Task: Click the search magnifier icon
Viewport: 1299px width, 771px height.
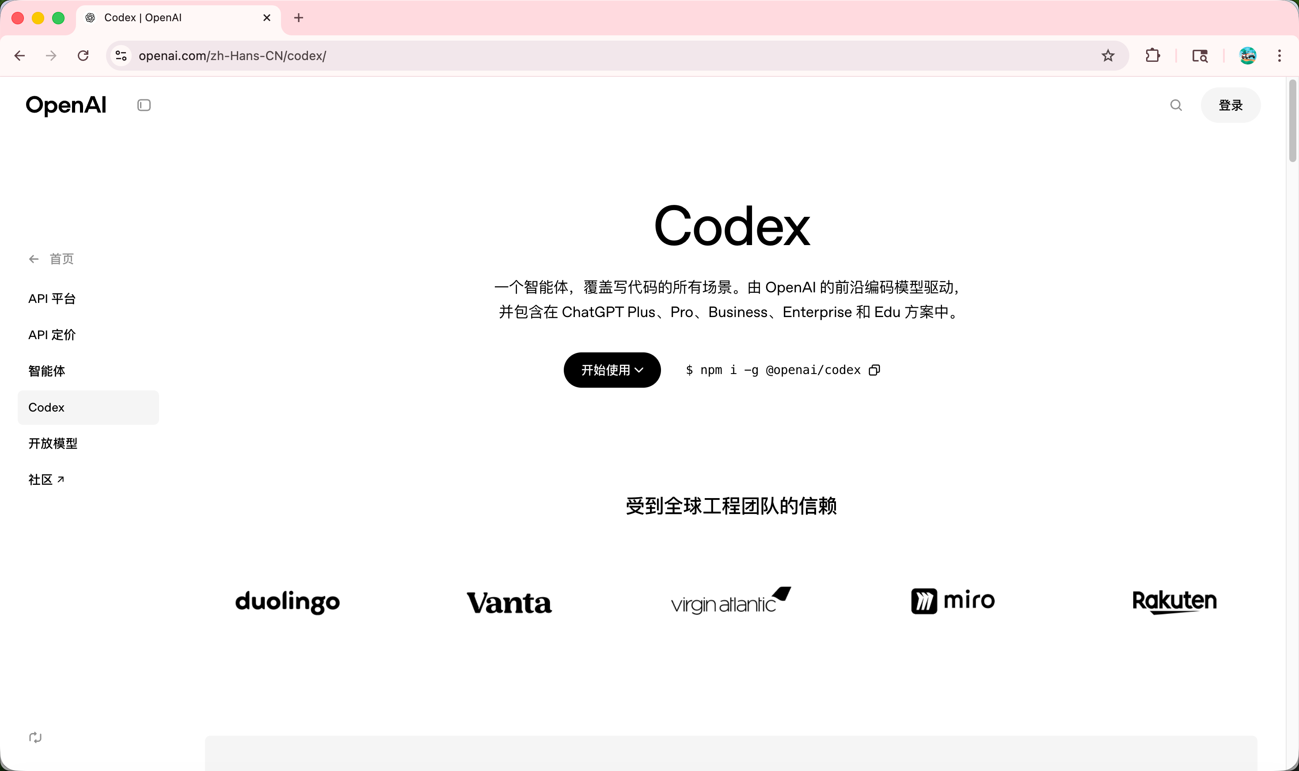Action: click(x=1176, y=106)
